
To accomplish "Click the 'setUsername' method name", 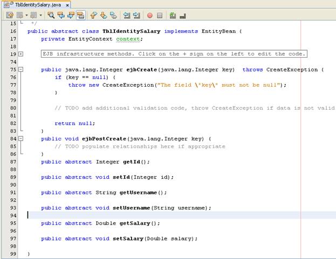I will (132, 208).
